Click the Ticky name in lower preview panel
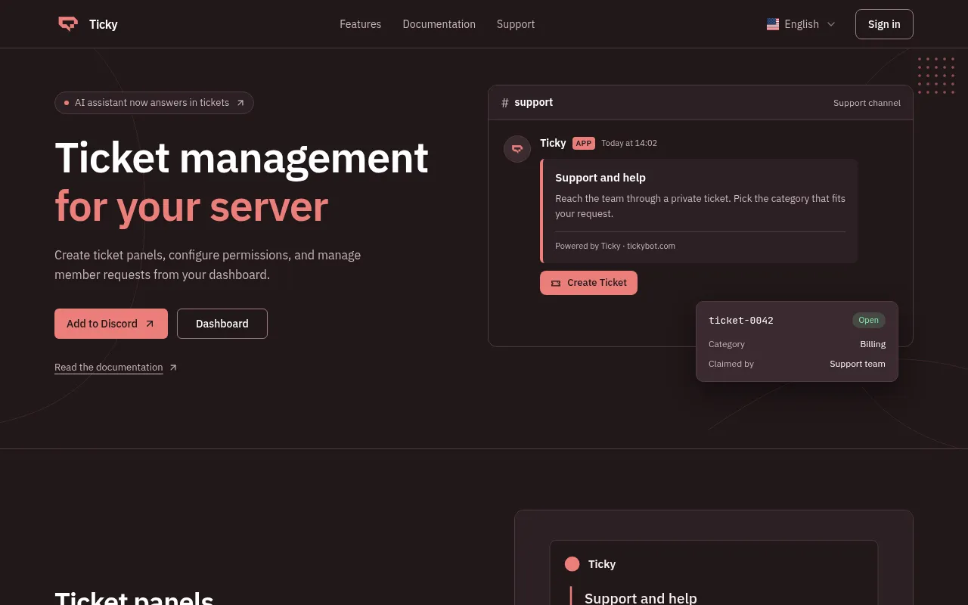This screenshot has width=968, height=605. click(x=602, y=564)
